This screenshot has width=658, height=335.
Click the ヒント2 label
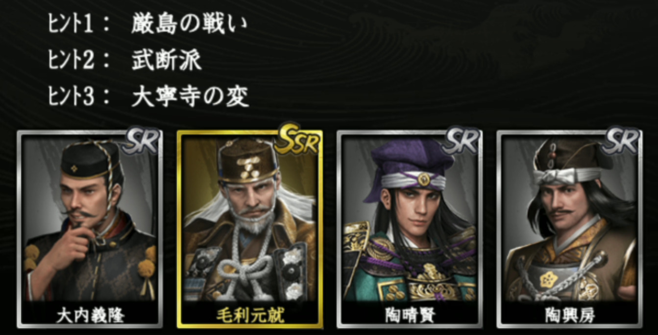(x=71, y=61)
